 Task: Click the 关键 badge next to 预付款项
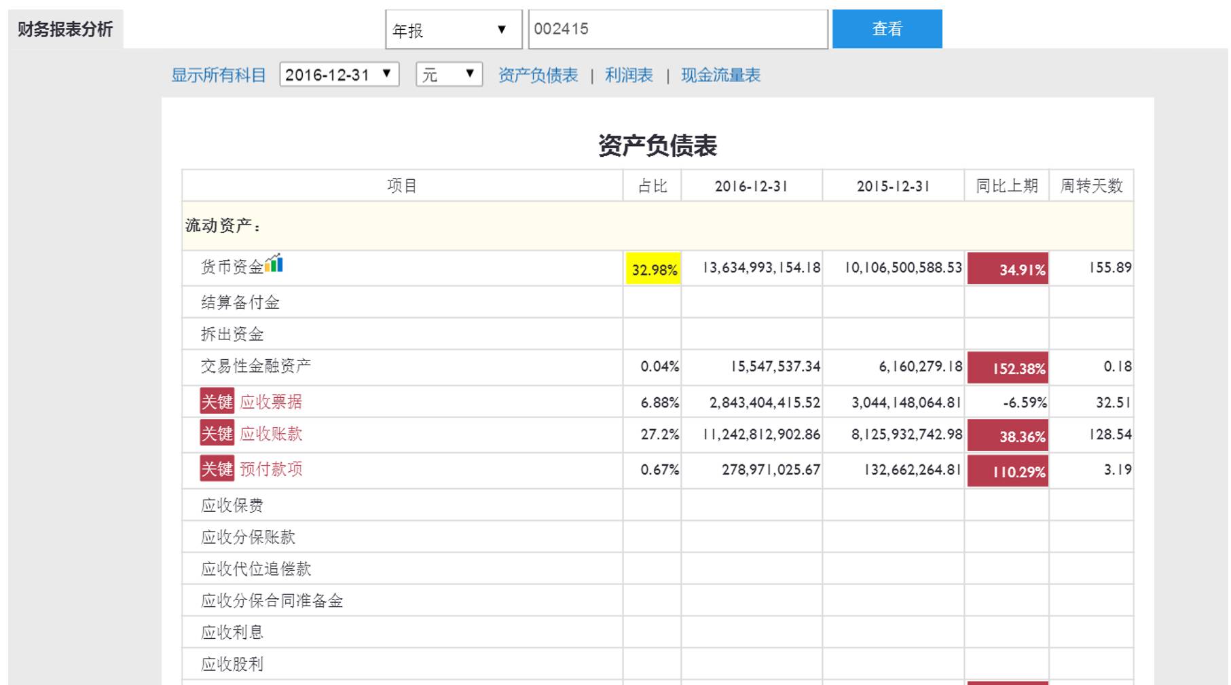[217, 469]
